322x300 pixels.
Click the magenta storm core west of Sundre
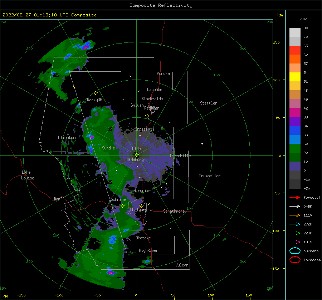(x=92, y=137)
